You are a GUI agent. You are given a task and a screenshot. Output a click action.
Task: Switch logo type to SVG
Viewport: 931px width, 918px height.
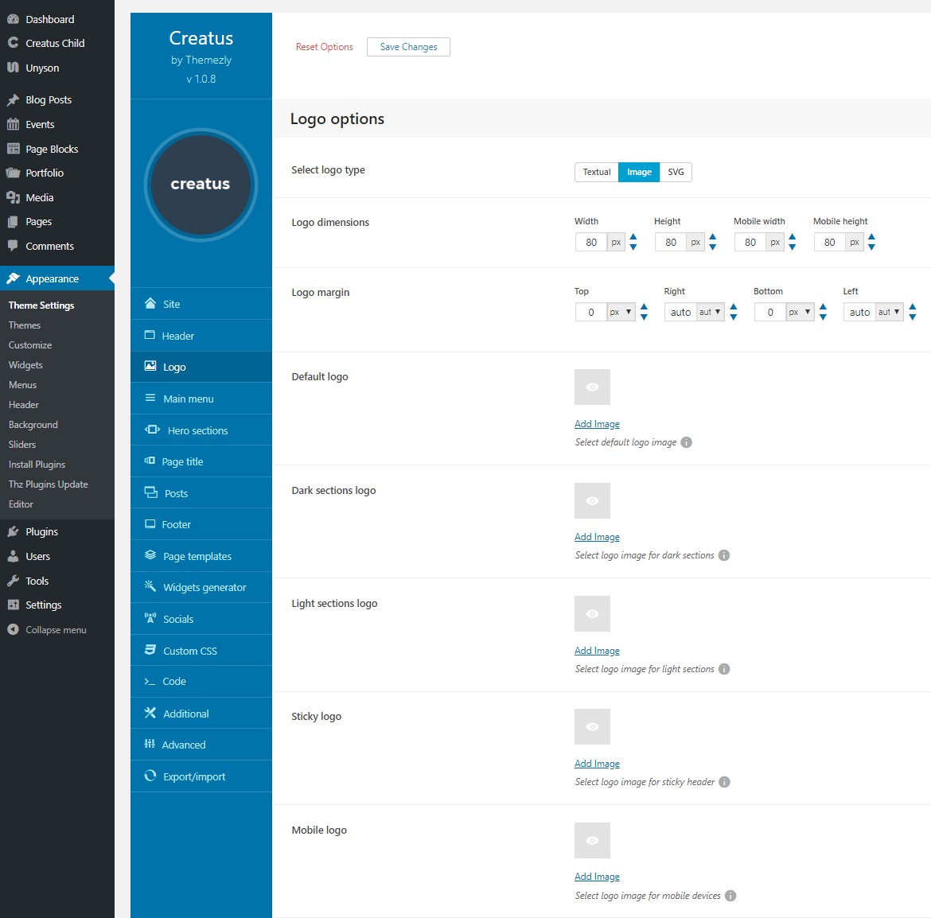676,172
